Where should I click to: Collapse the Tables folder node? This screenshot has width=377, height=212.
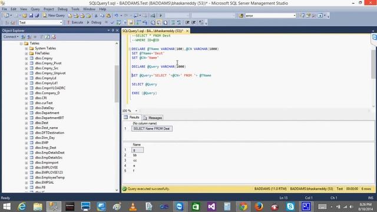click(x=21, y=44)
